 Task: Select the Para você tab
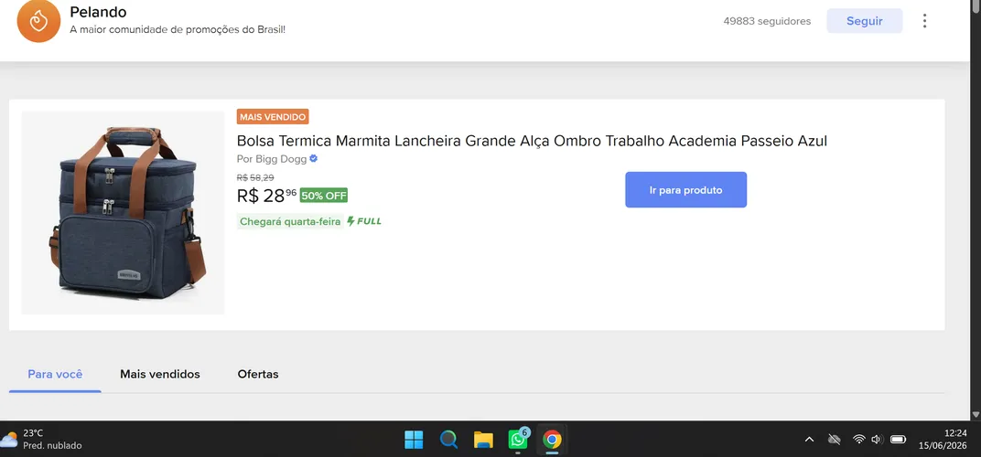pos(55,374)
